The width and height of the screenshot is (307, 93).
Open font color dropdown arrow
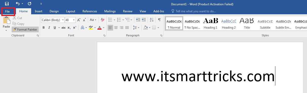103,28
